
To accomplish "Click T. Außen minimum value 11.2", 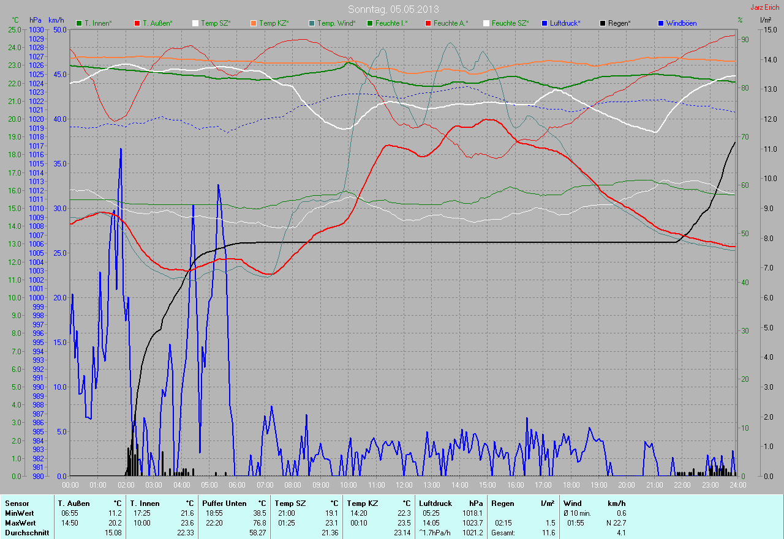I will click(115, 513).
